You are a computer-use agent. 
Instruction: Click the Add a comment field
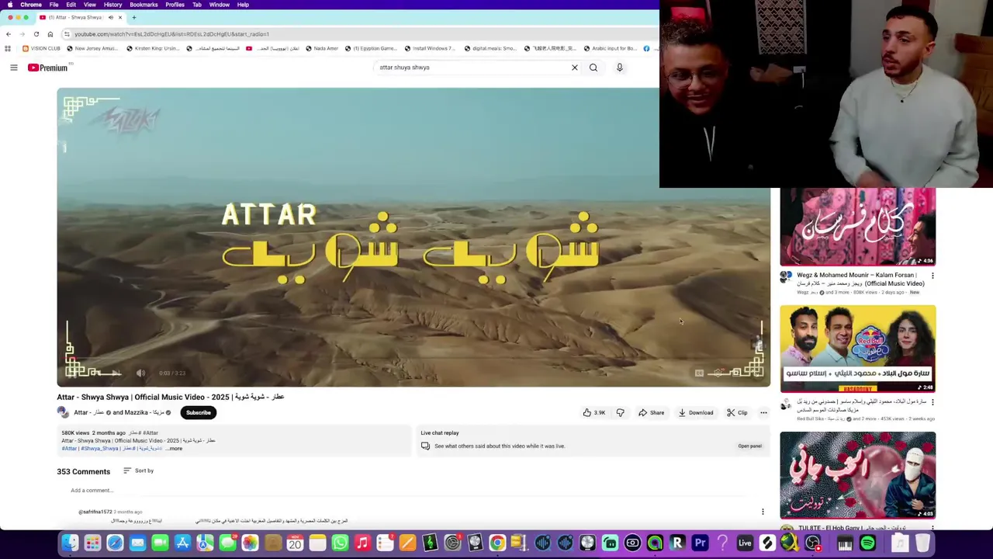pos(410,491)
